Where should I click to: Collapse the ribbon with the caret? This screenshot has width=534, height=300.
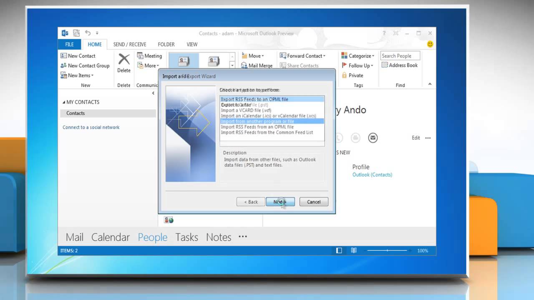pyautogui.click(x=430, y=84)
